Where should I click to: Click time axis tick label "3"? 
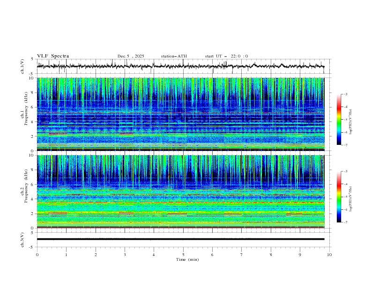click(125, 255)
